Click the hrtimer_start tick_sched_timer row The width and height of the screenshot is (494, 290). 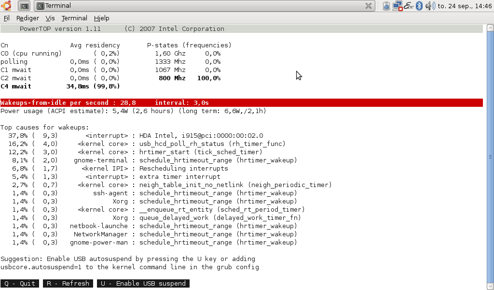click(x=136, y=152)
